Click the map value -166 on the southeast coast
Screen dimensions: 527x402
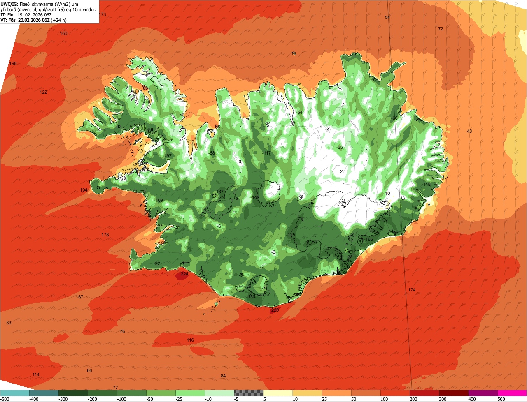click(368, 240)
